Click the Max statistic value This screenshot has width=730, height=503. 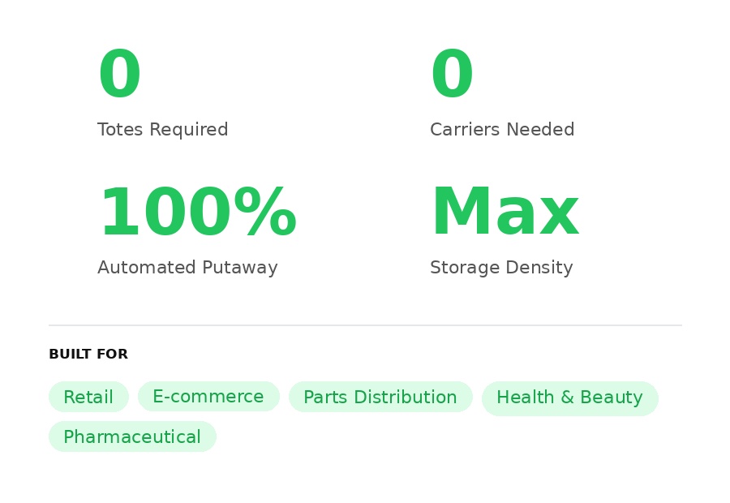pyautogui.click(x=505, y=212)
